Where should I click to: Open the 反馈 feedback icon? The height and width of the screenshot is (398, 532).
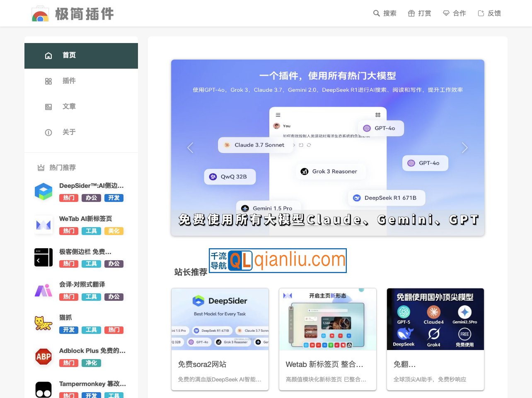tap(481, 13)
